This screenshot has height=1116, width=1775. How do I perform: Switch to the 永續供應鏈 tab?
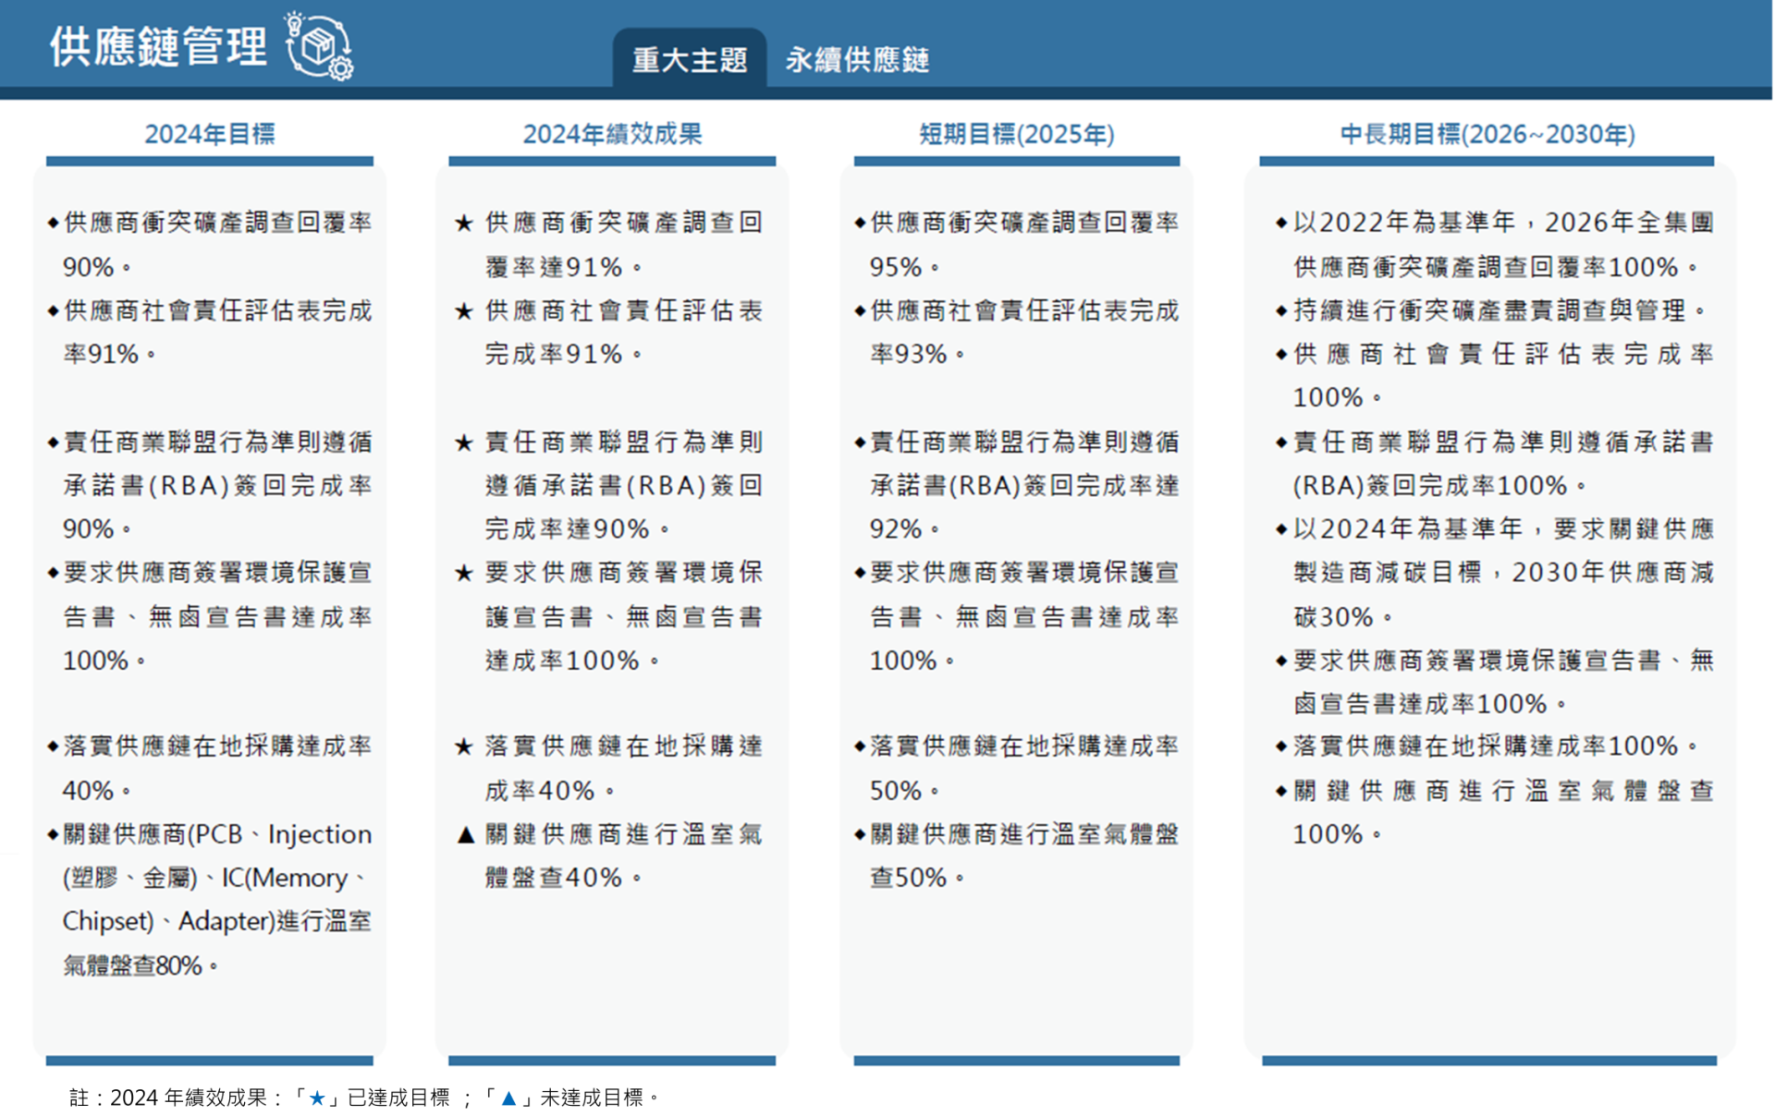coord(857,60)
